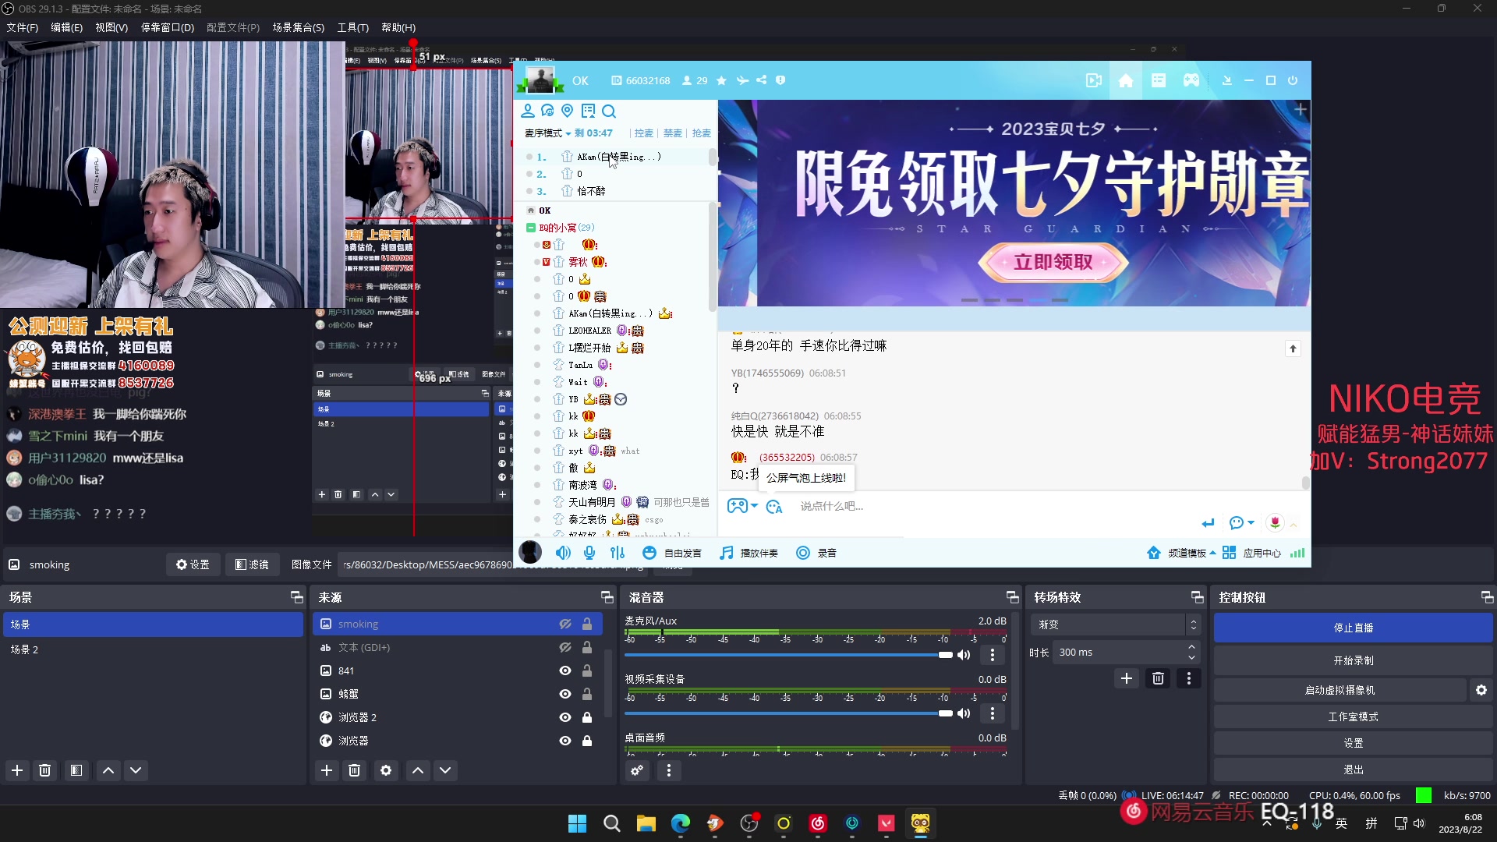1497x842 pixels.
Task: Hide the 浏览器 2 source
Action: click(x=565, y=717)
